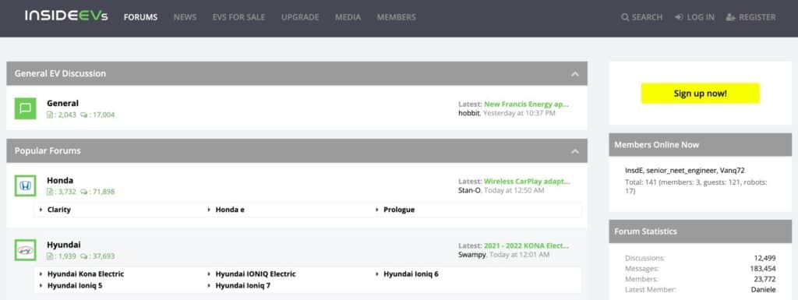Click the Forum Statistics heading
Image resolution: width=798 pixels, height=300 pixels.
point(645,231)
